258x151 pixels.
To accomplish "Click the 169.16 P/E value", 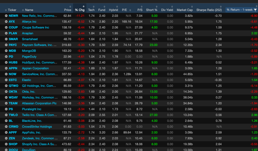I will tap(126, 22).
